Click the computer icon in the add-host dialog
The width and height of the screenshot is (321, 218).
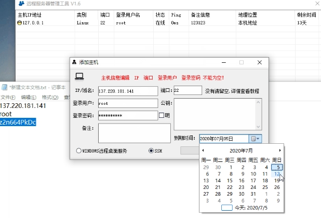point(79,77)
